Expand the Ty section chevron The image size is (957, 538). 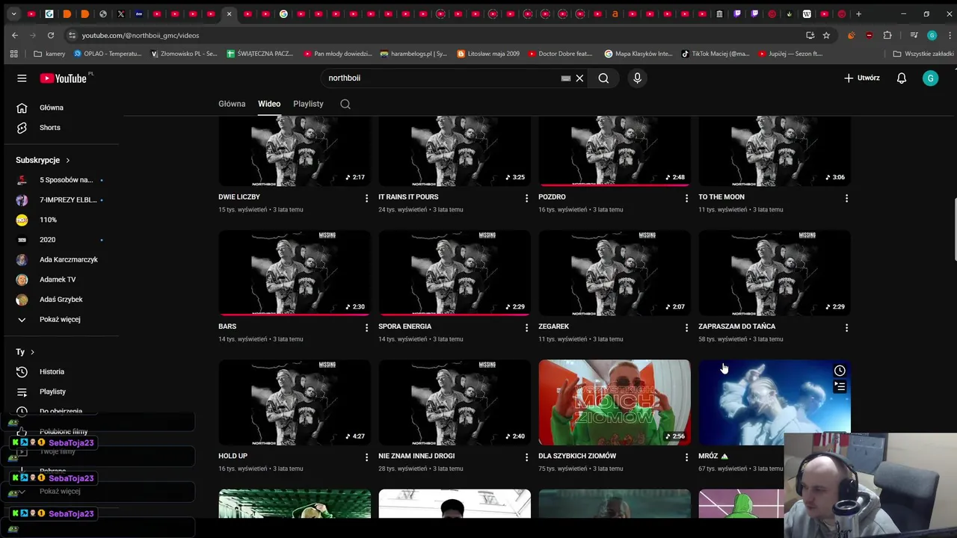pos(32,352)
